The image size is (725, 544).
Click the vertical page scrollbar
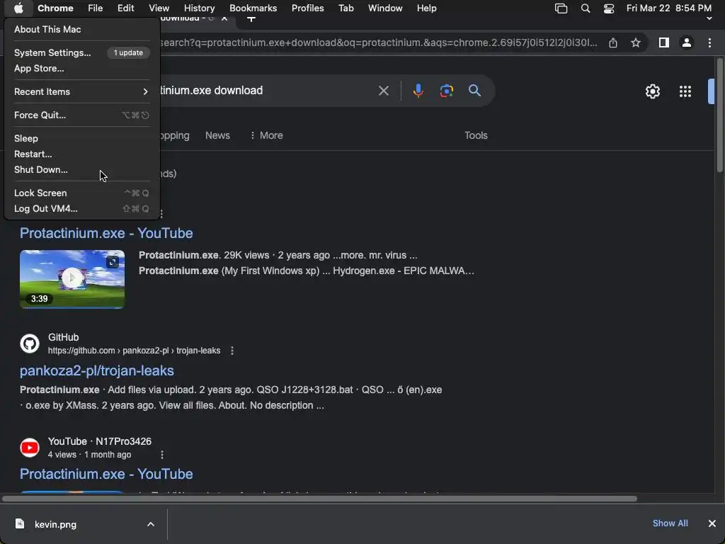pyautogui.click(x=720, y=115)
